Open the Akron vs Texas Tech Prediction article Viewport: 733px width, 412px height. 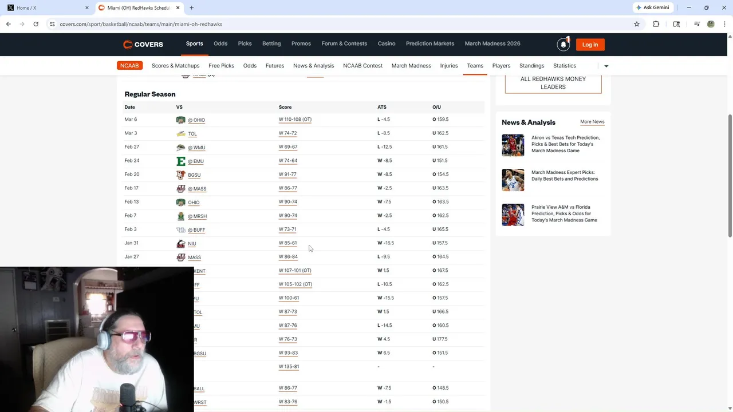(x=565, y=144)
